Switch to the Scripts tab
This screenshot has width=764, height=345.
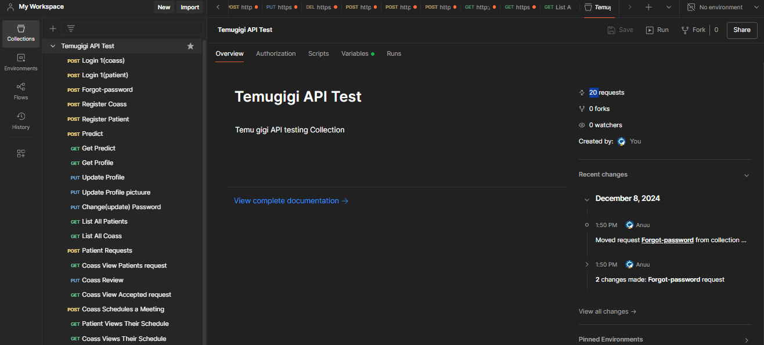(319, 53)
